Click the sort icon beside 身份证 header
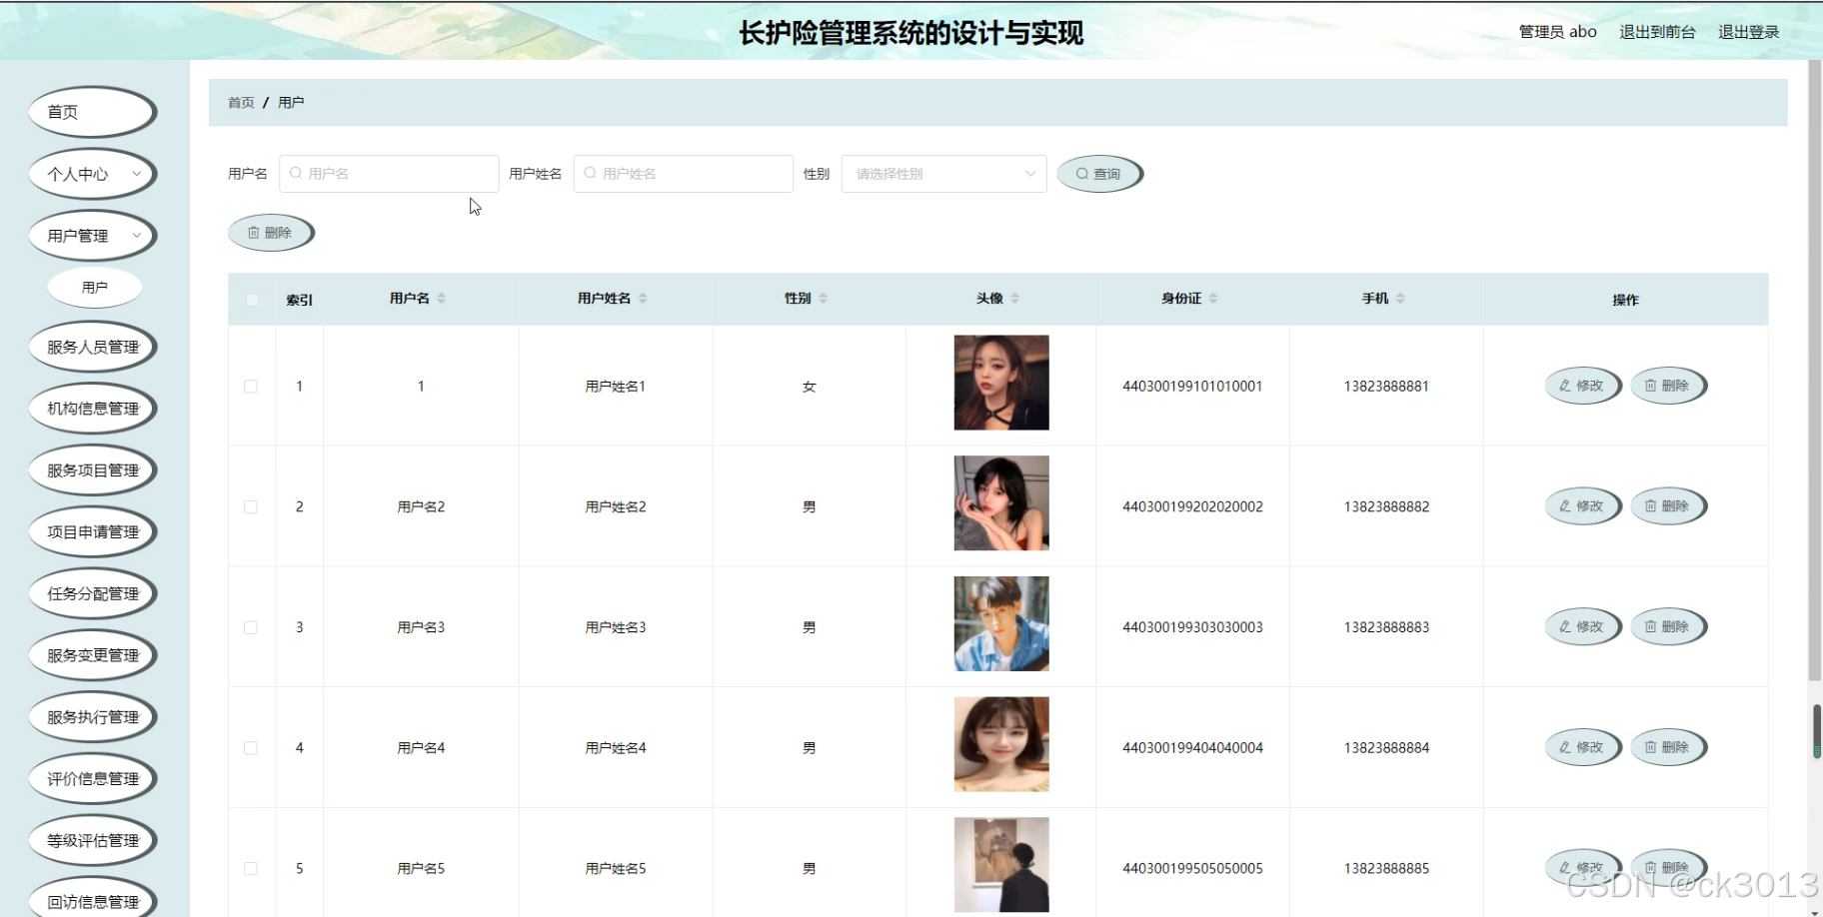 pos(1213,297)
